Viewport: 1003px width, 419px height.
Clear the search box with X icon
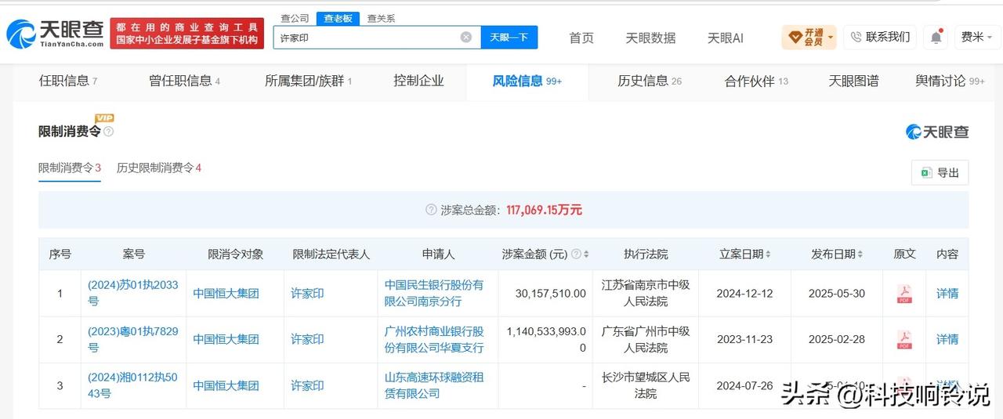point(465,37)
